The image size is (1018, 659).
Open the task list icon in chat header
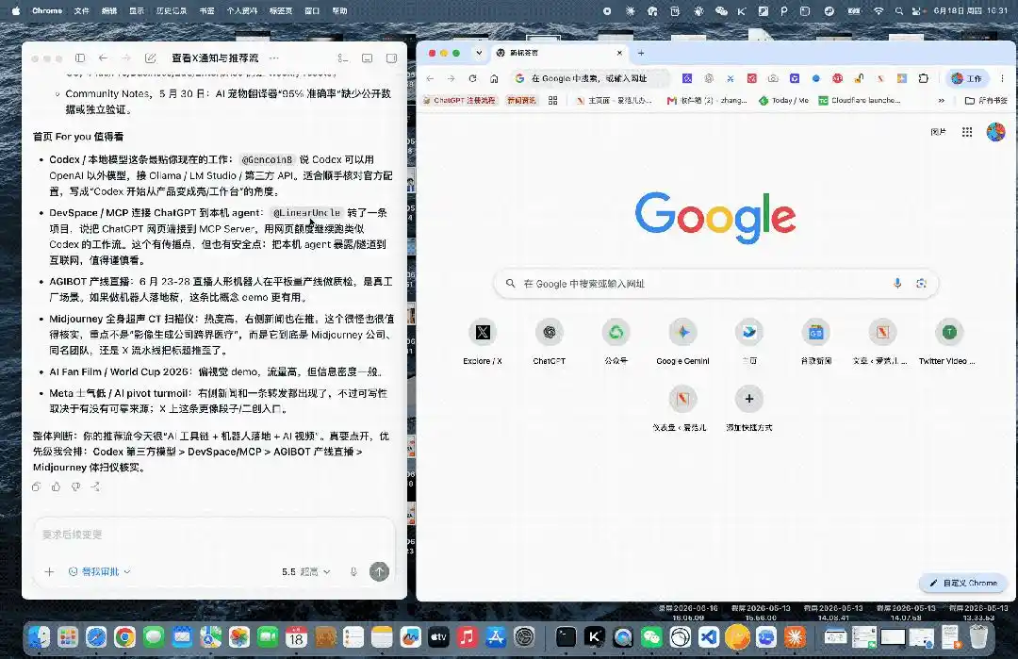[x=343, y=58]
